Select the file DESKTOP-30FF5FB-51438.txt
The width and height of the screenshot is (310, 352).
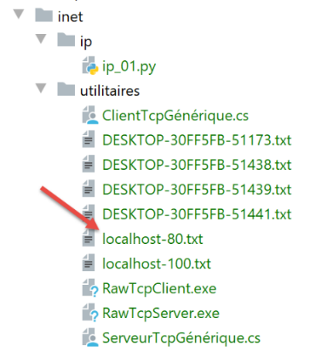coord(197,165)
